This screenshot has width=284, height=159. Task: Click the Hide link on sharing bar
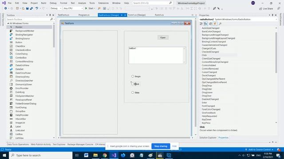[174, 146]
